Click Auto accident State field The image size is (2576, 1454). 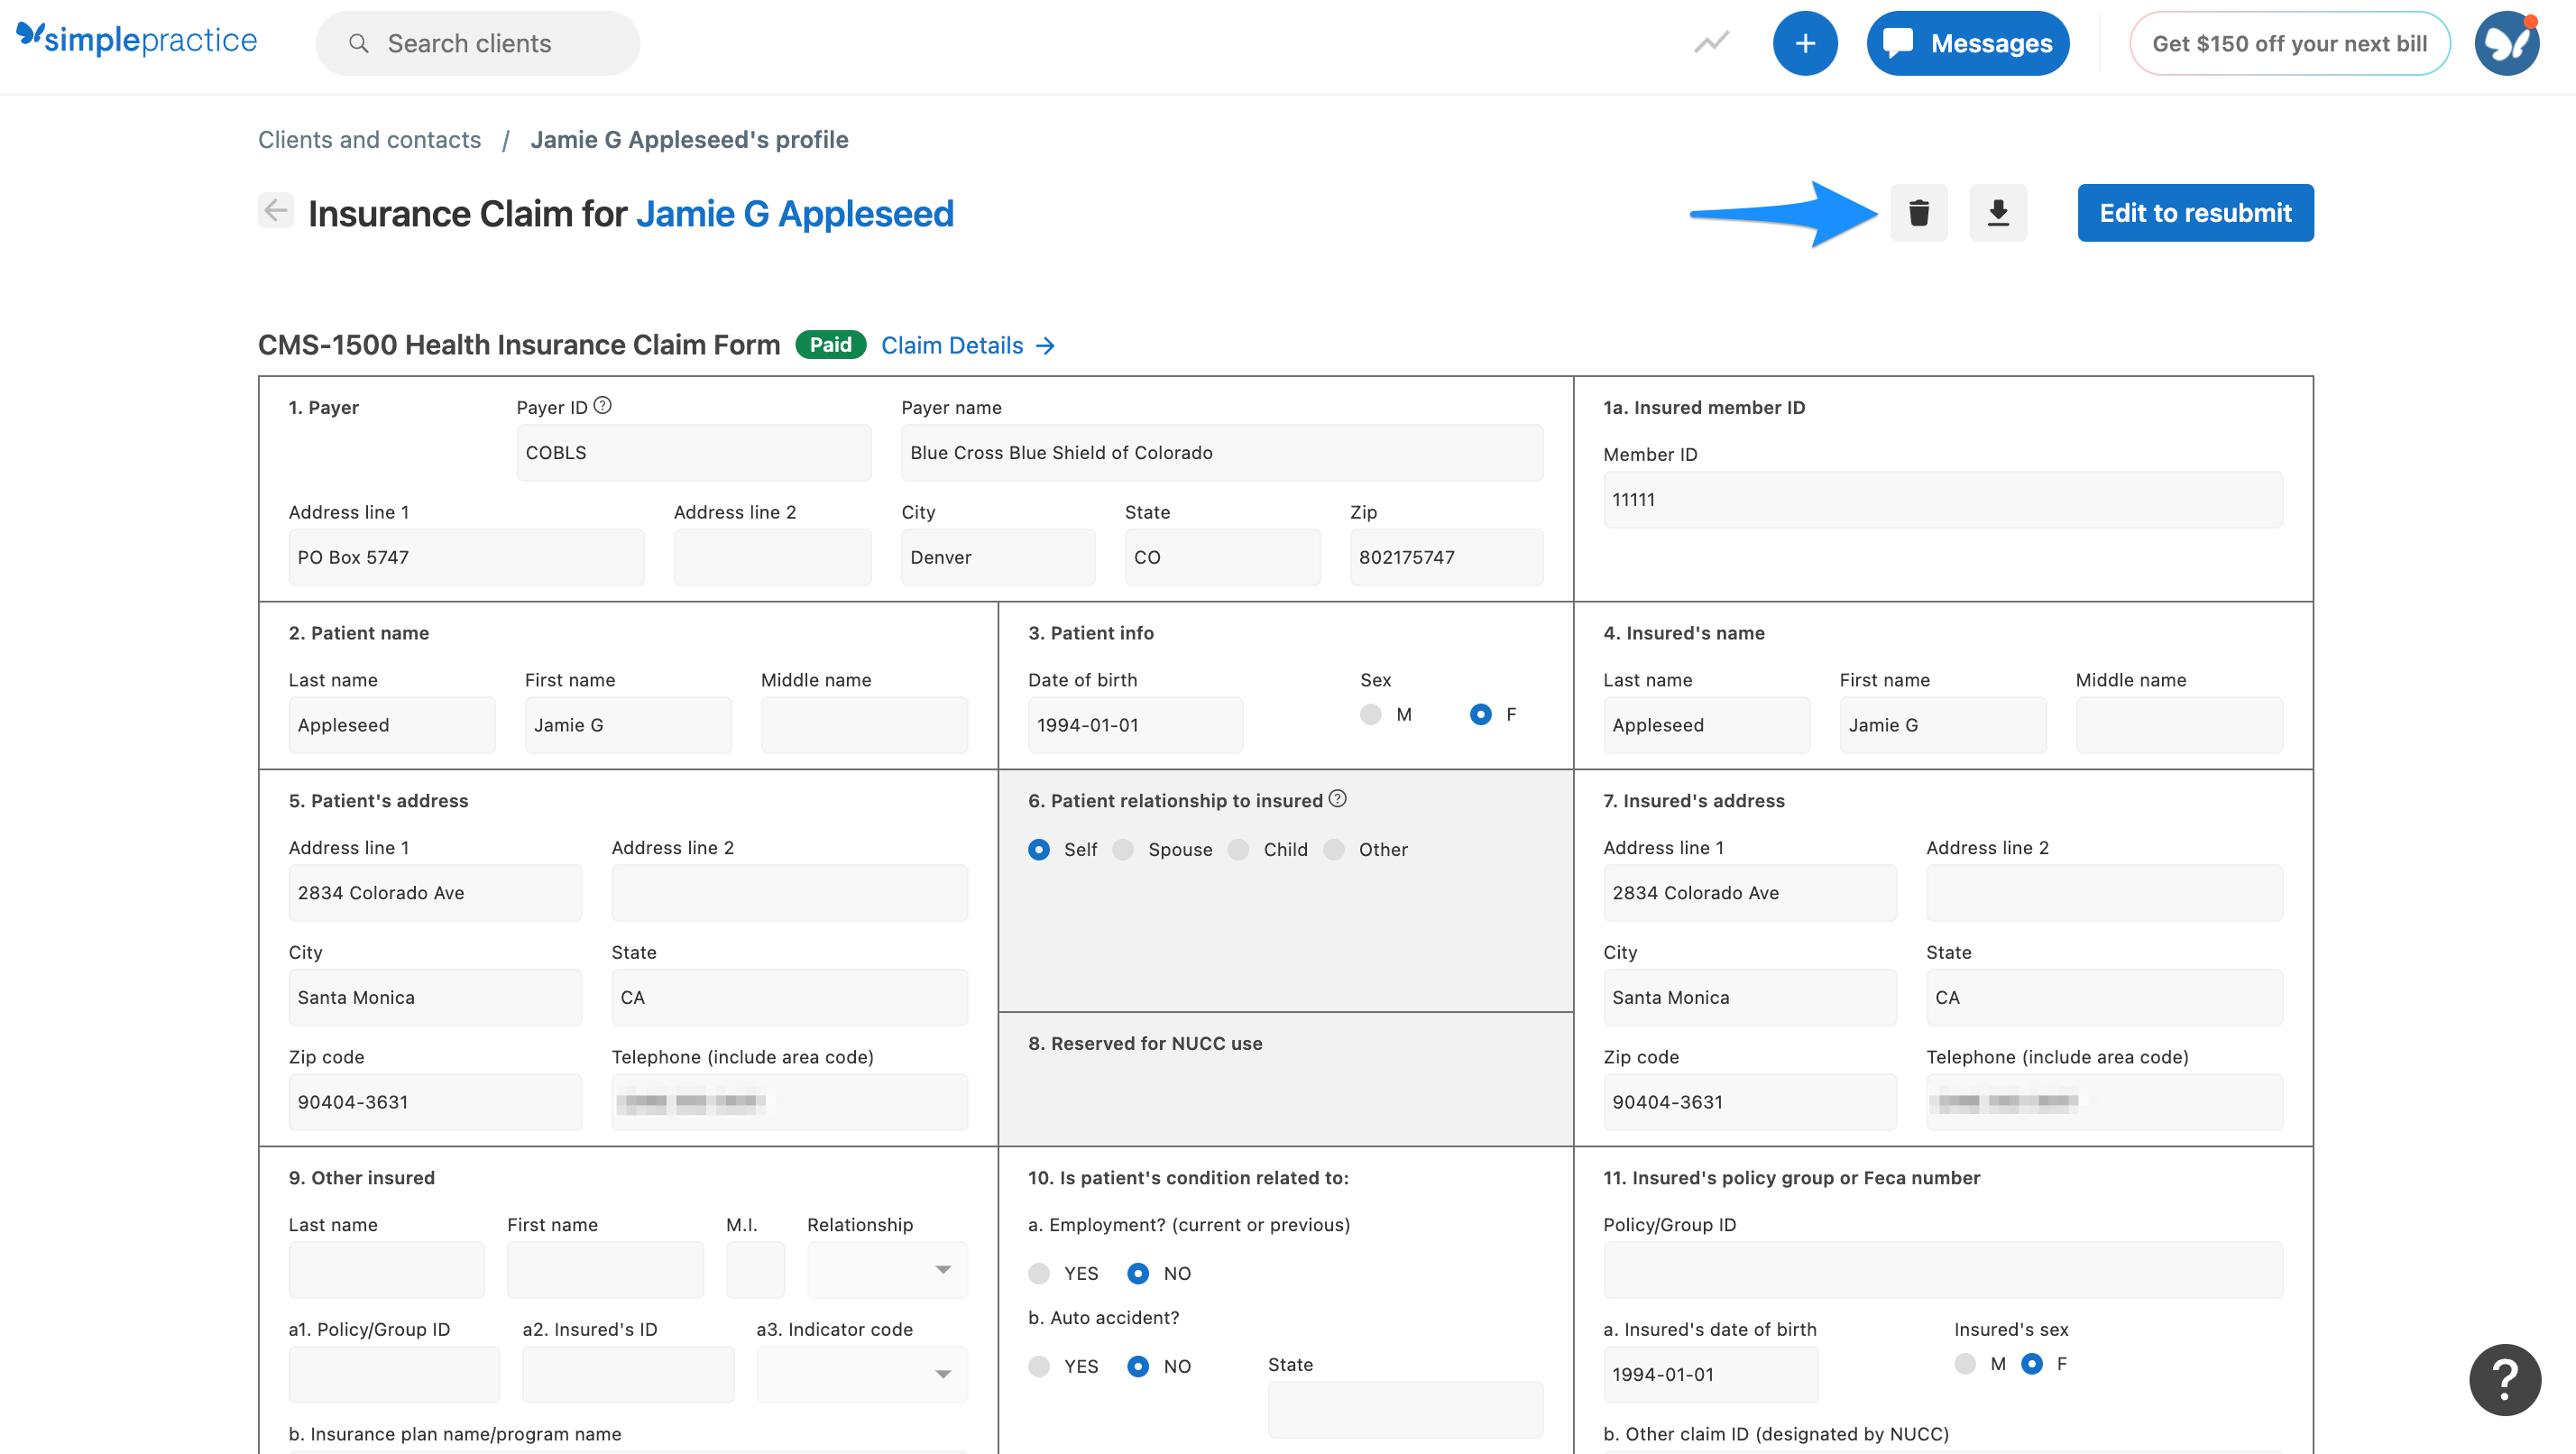(1405, 1410)
